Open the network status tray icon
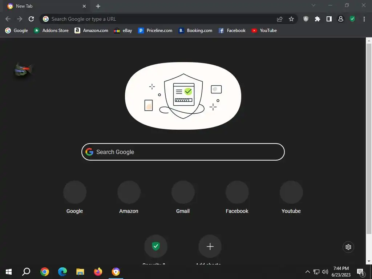The image size is (372, 279). (x=316, y=272)
